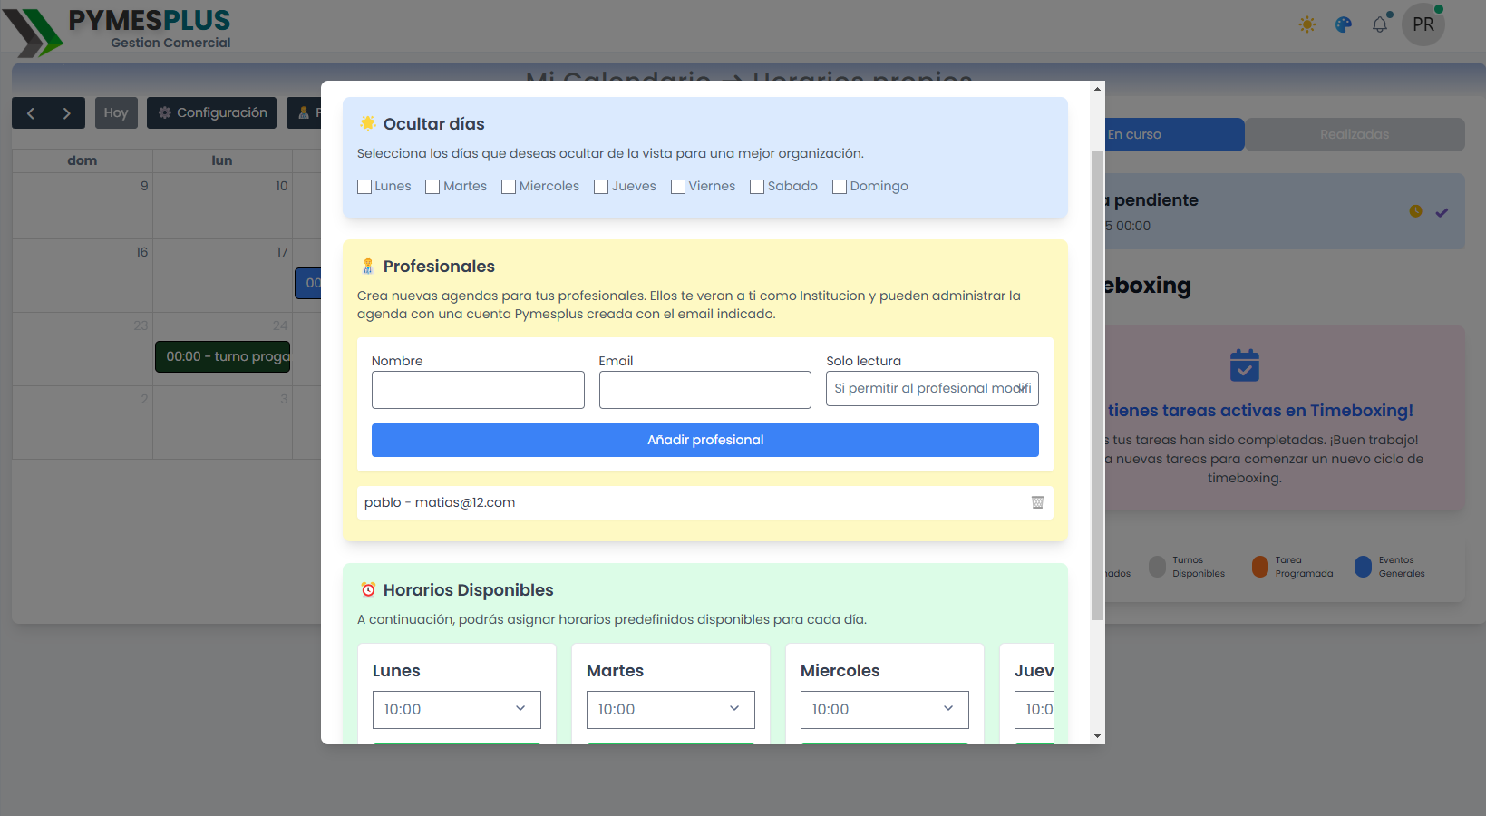
Task: Check the Domingo checkbox under Ocultar días
Action: click(839, 186)
